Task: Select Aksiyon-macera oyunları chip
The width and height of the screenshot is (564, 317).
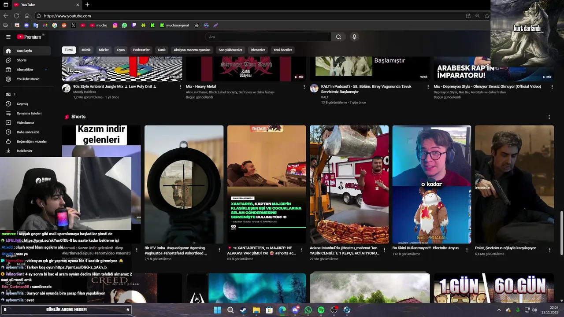Action: [192, 50]
